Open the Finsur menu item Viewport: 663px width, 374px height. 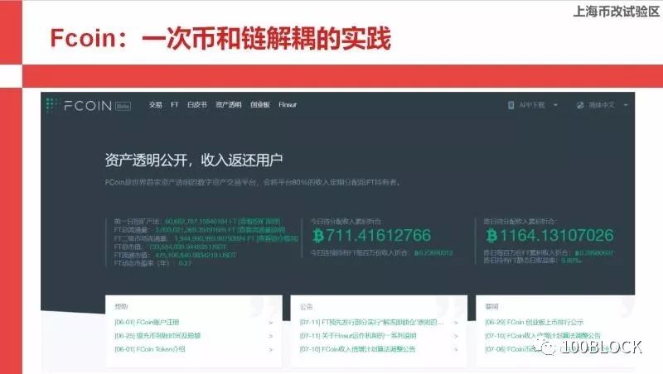tap(288, 105)
